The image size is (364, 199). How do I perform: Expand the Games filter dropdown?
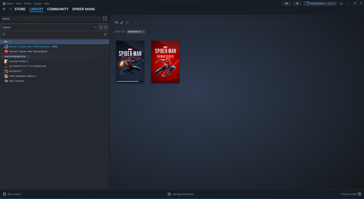(x=49, y=27)
